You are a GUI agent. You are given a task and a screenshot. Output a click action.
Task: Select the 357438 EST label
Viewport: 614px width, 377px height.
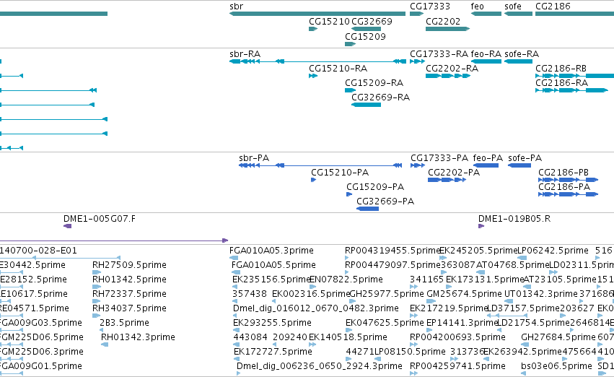point(250,295)
